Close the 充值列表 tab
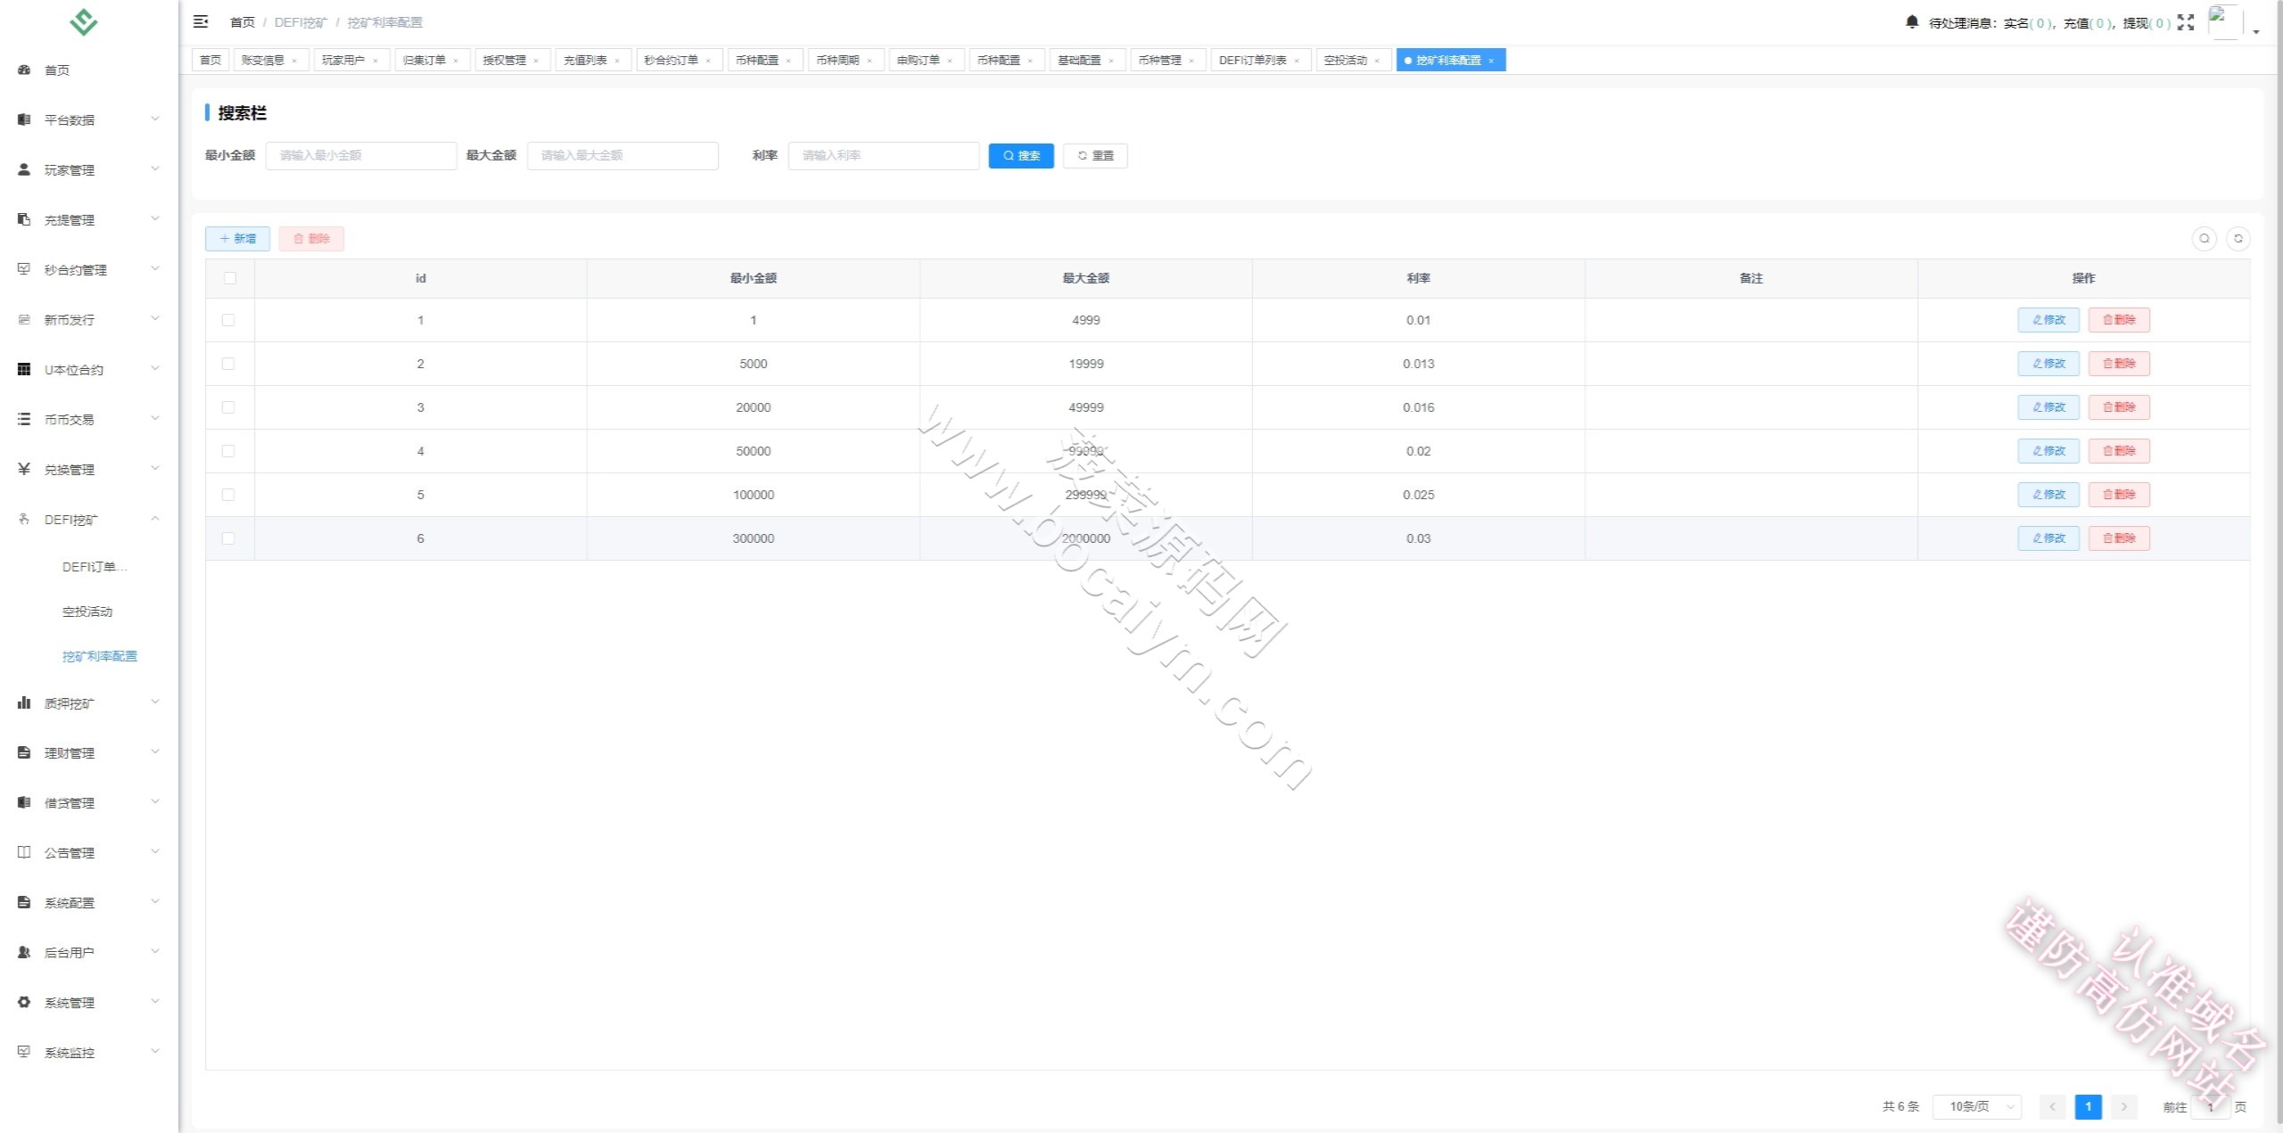Viewport: 2283px width, 1133px height. coord(617,61)
